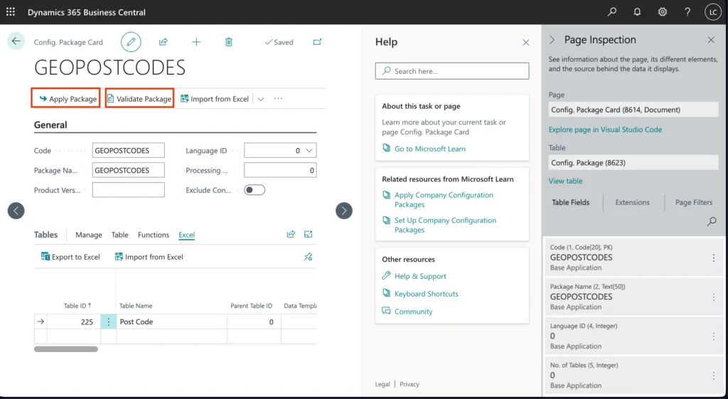The width and height of the screenshot is (728, 399).
Task: Click the search magnifier in top bar
Action: (x=612, y=12)
